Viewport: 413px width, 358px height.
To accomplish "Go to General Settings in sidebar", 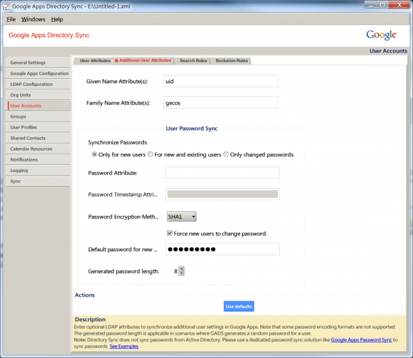I will 39,63.
